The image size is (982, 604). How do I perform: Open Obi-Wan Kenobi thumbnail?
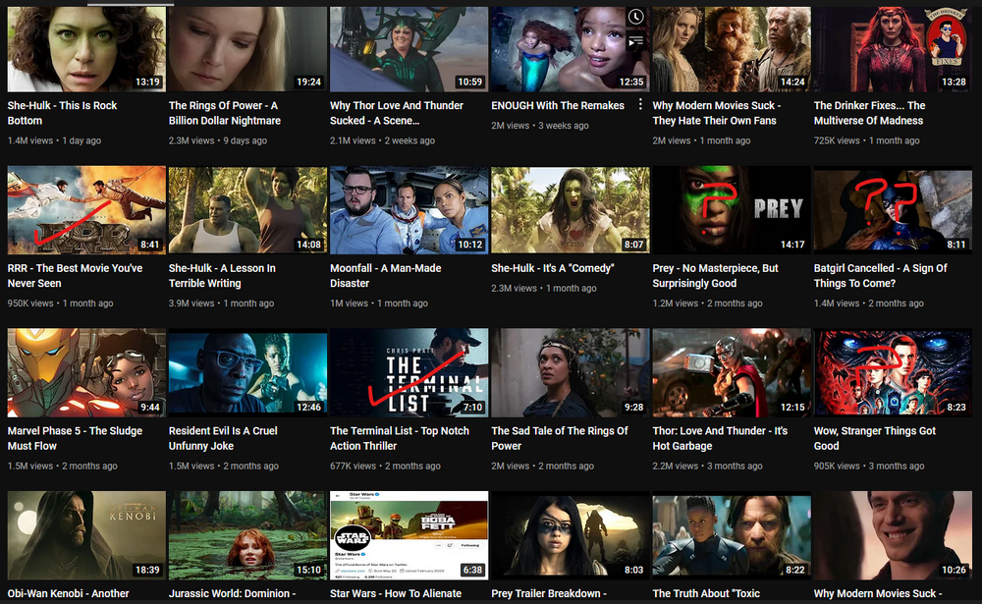pos(86,535)
